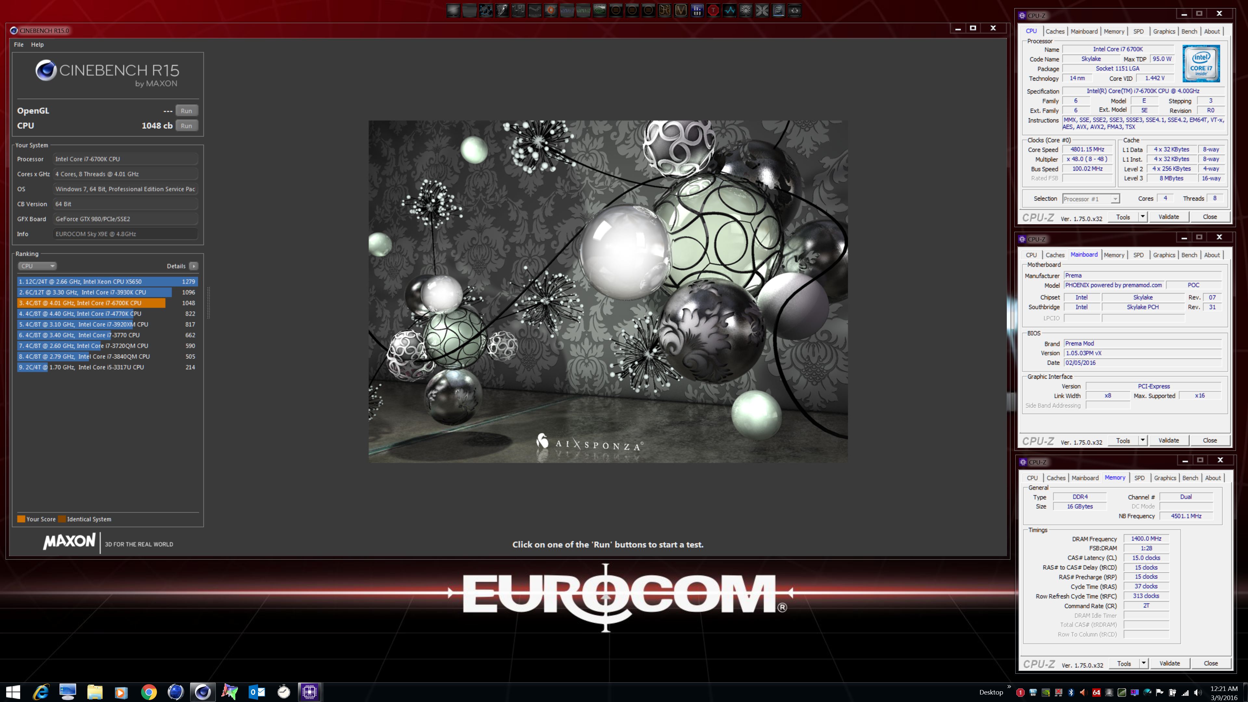Open the Windows Start button
Screen dimensions: 1248x702
point(13,692)
